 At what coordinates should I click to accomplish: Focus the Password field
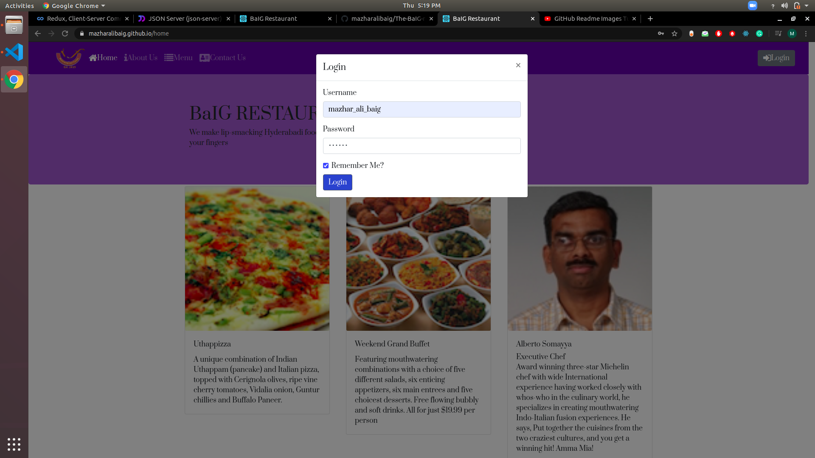(x=422, y=146)
